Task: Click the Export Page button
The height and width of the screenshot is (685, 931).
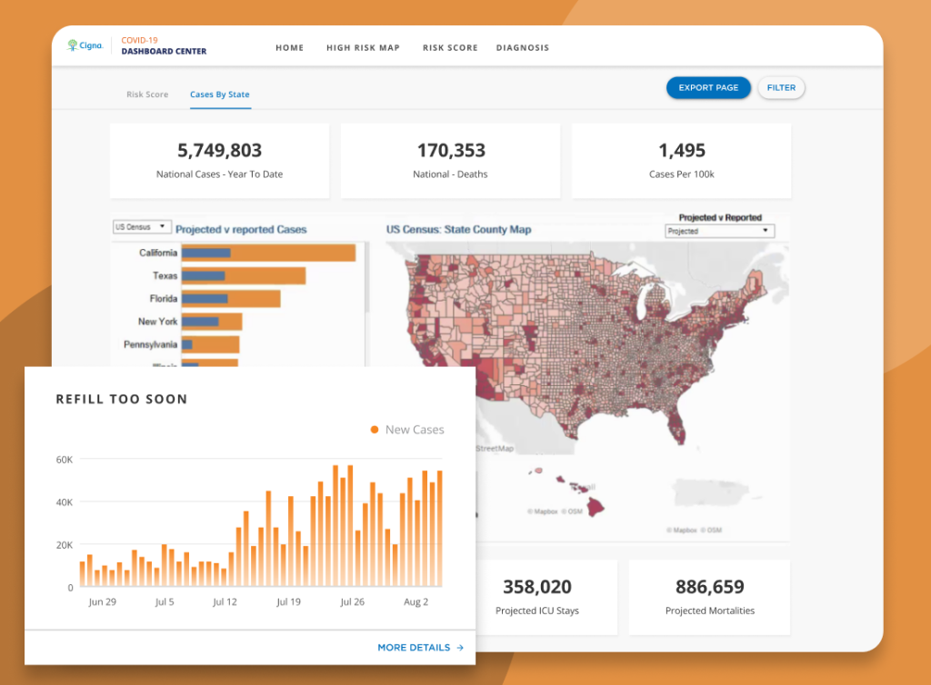Action: click(x=708, y=88)
